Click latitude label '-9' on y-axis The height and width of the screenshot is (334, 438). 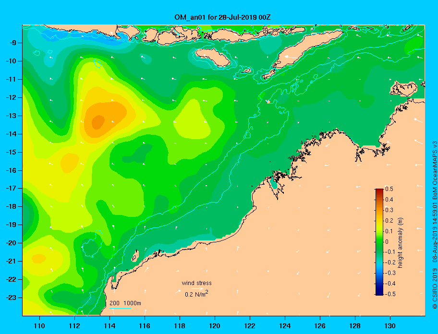pos(13,43)
